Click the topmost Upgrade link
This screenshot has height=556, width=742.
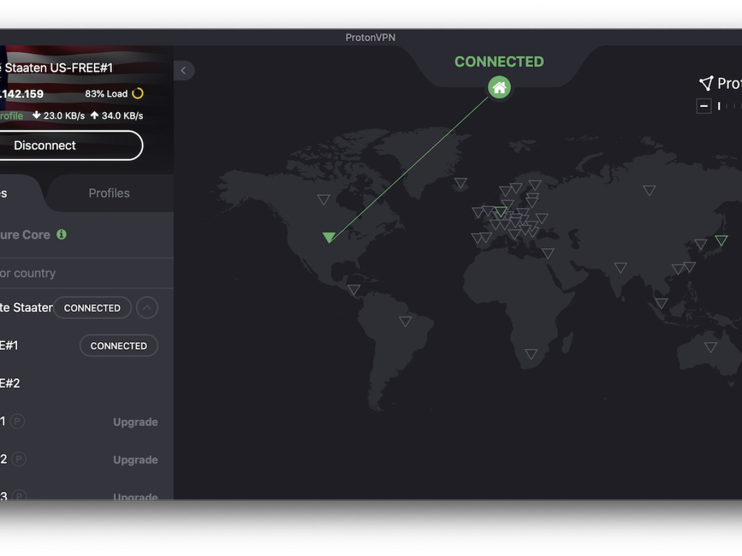coord(135,422)
